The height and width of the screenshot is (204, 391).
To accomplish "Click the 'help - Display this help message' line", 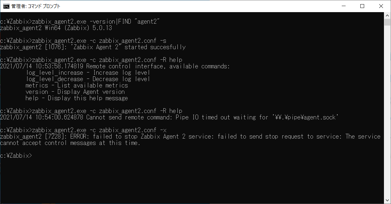I will (x=77, y=98).
